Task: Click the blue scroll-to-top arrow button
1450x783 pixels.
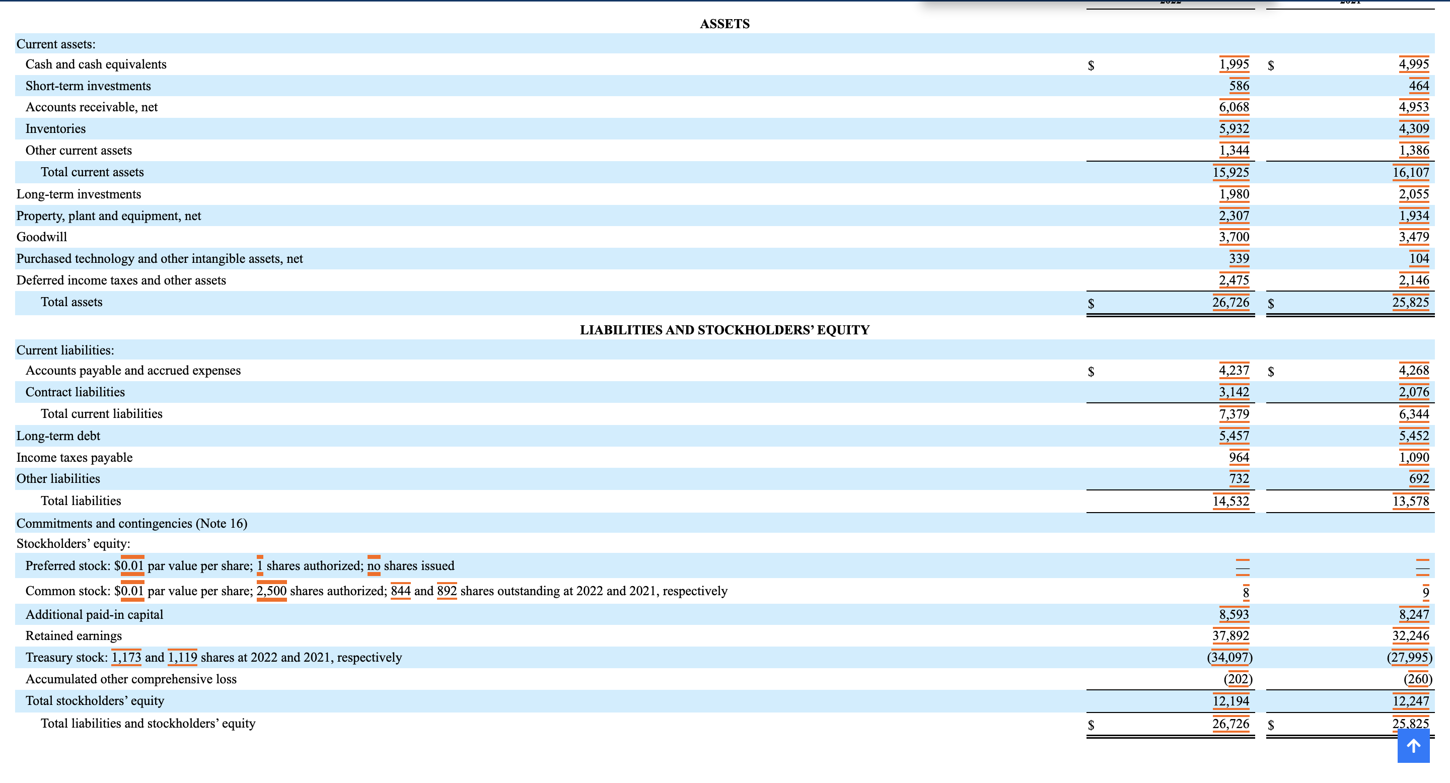Action: [x=1413, y=746]
